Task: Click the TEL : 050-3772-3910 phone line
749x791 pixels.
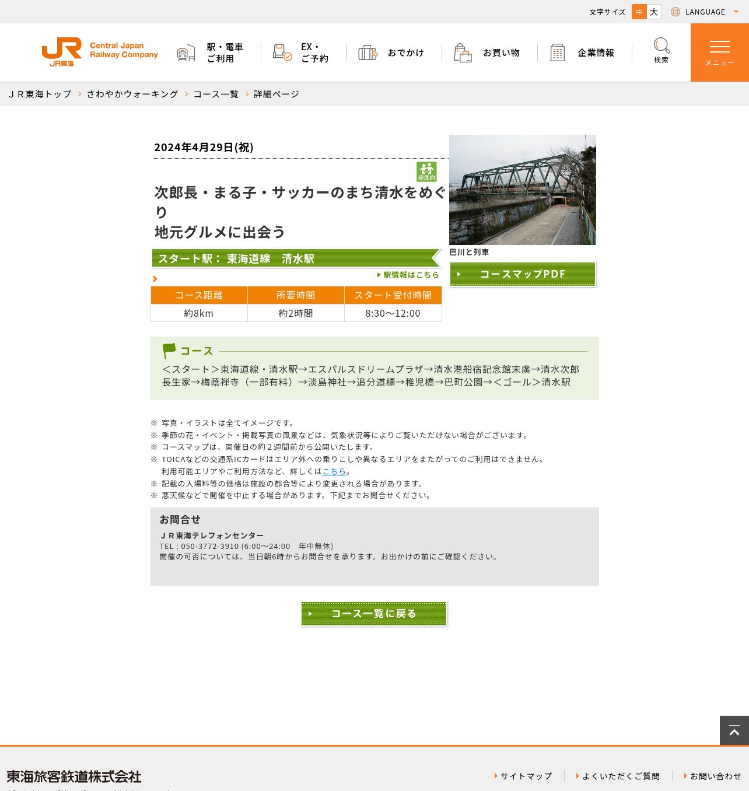Action: coord(246,547)
